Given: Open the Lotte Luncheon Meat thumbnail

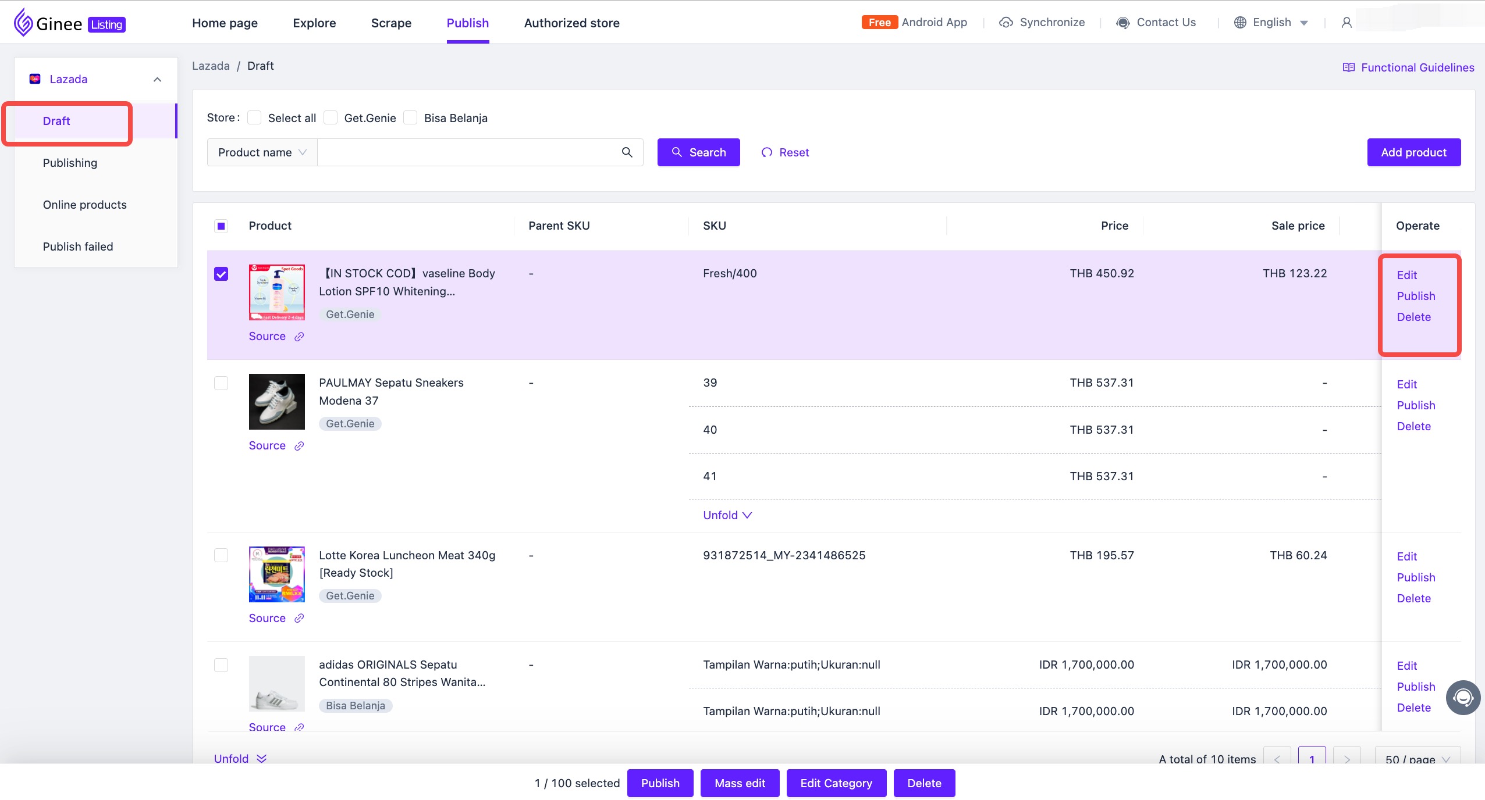Looking at the screenshot, I should (x=277, y=574).
